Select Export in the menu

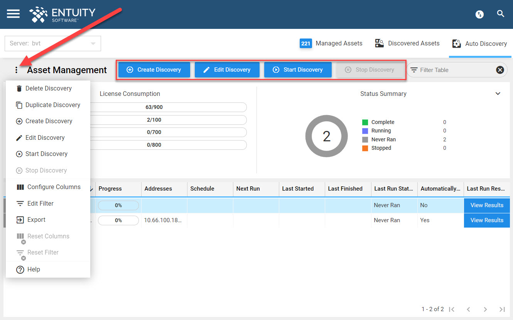click(48, 220)
